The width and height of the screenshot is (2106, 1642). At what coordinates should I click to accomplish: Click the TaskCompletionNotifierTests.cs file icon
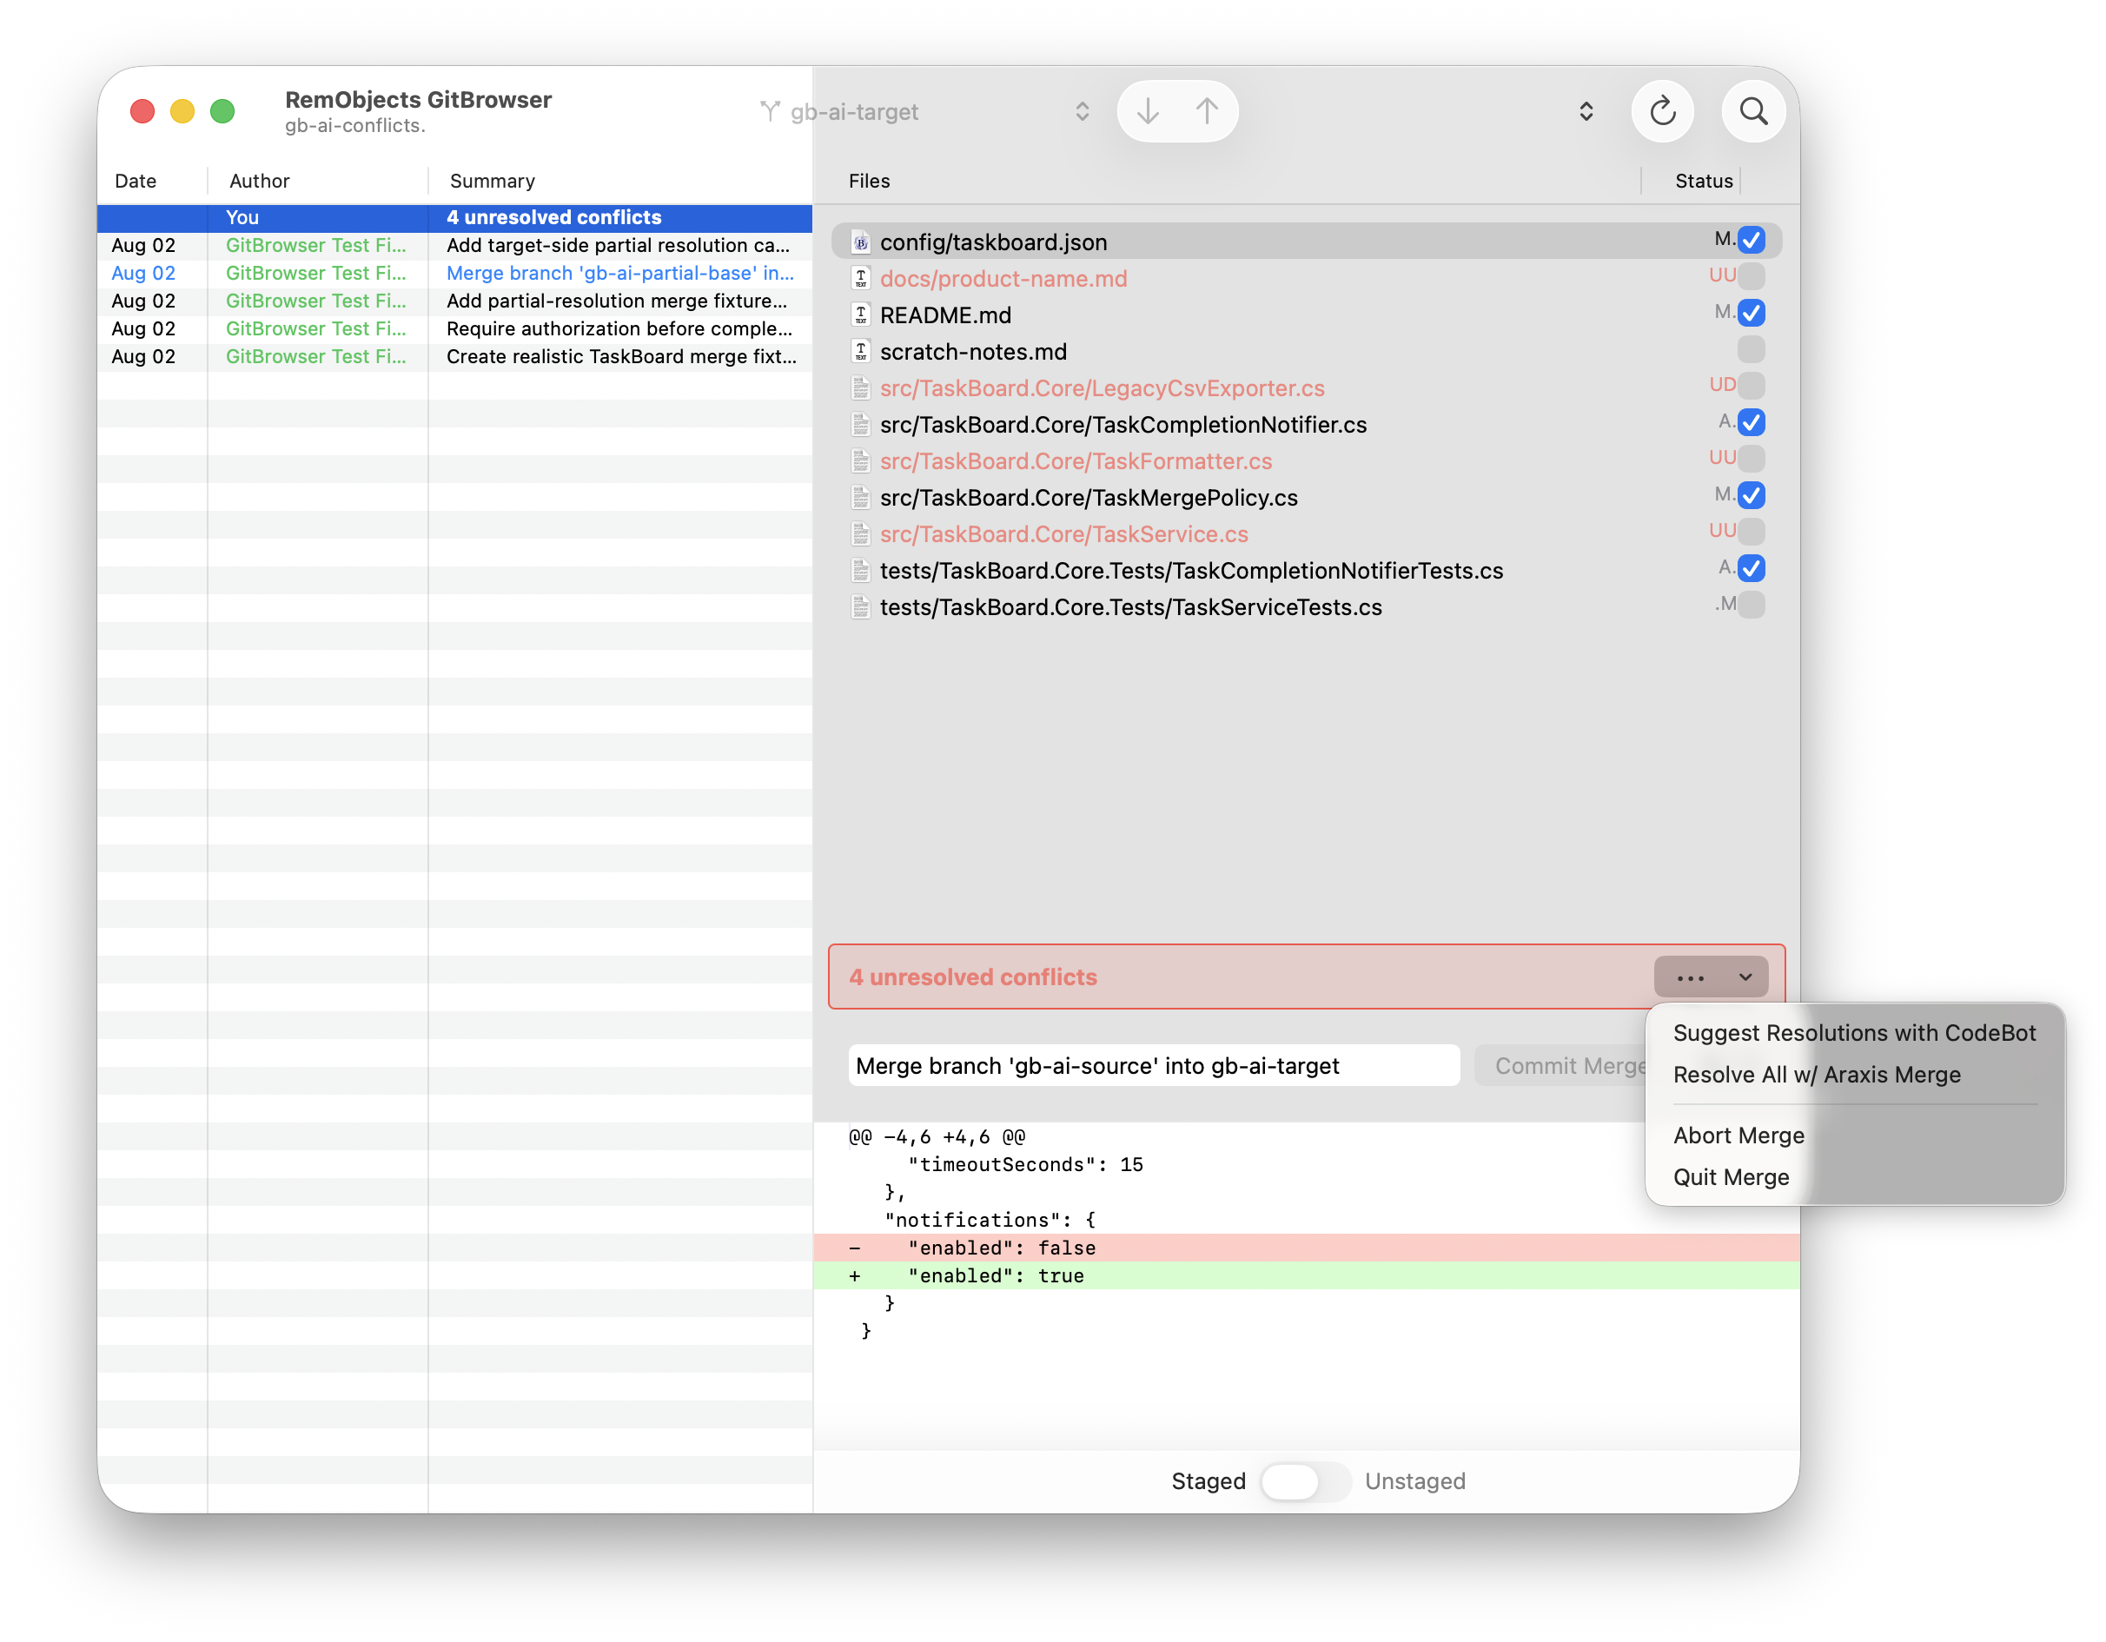[x=861, y=571]
